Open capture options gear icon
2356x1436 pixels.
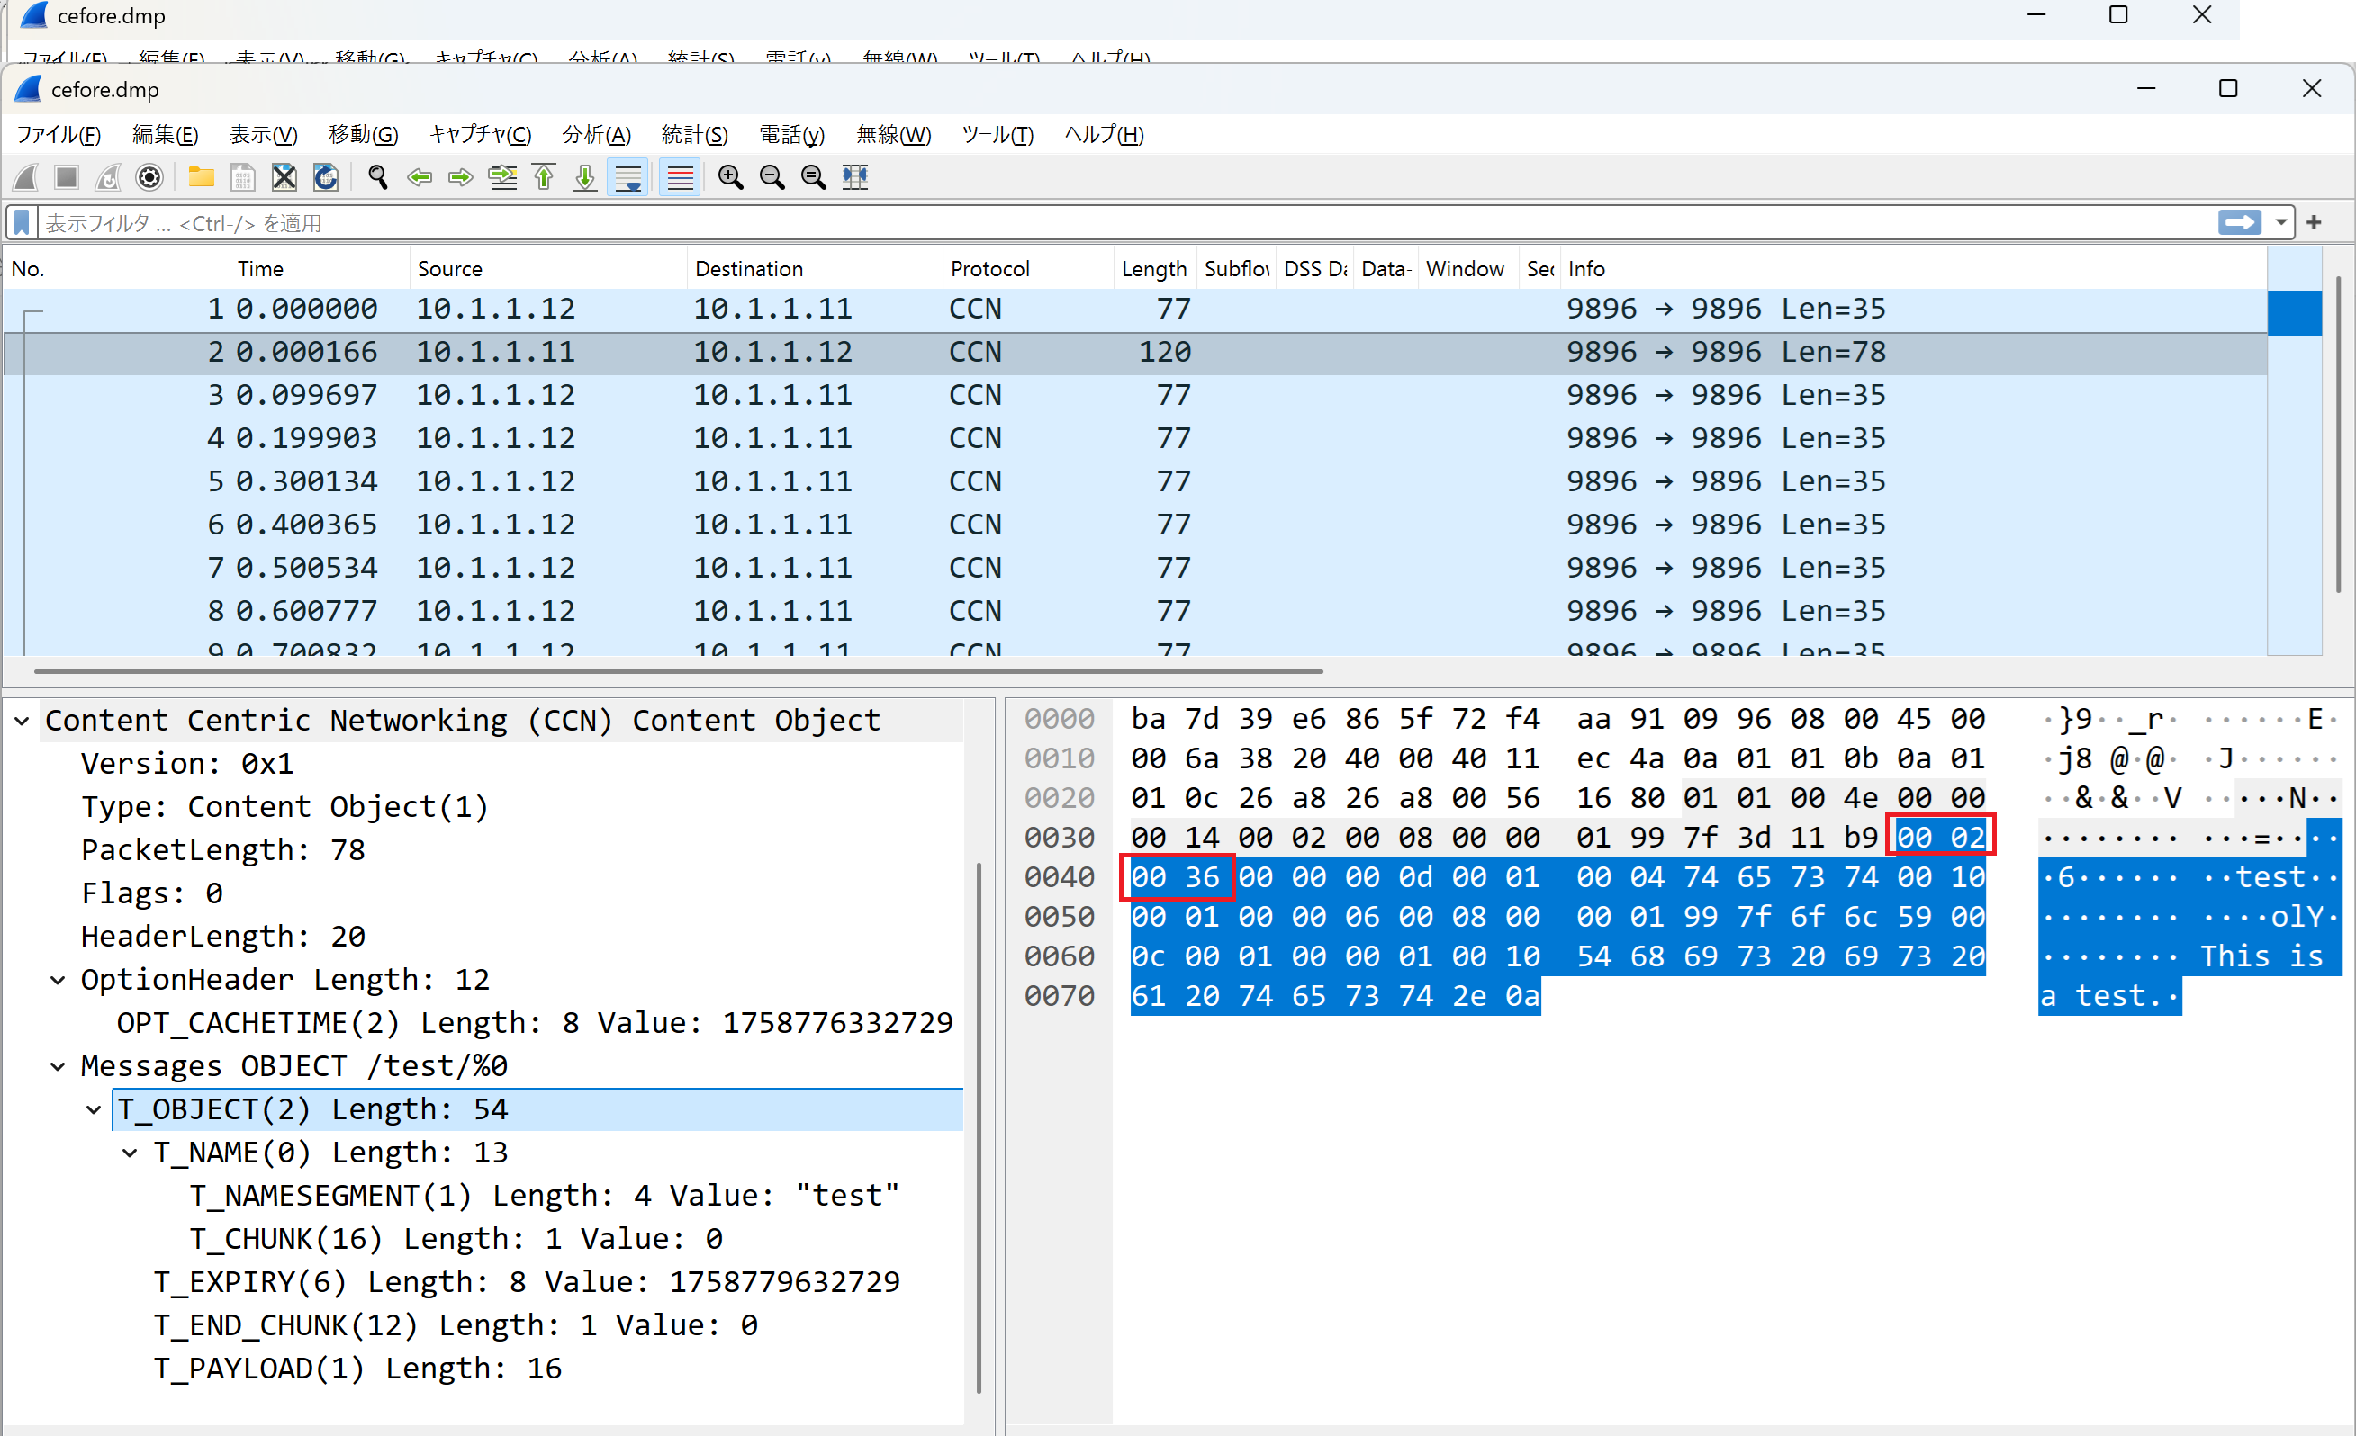149,178
